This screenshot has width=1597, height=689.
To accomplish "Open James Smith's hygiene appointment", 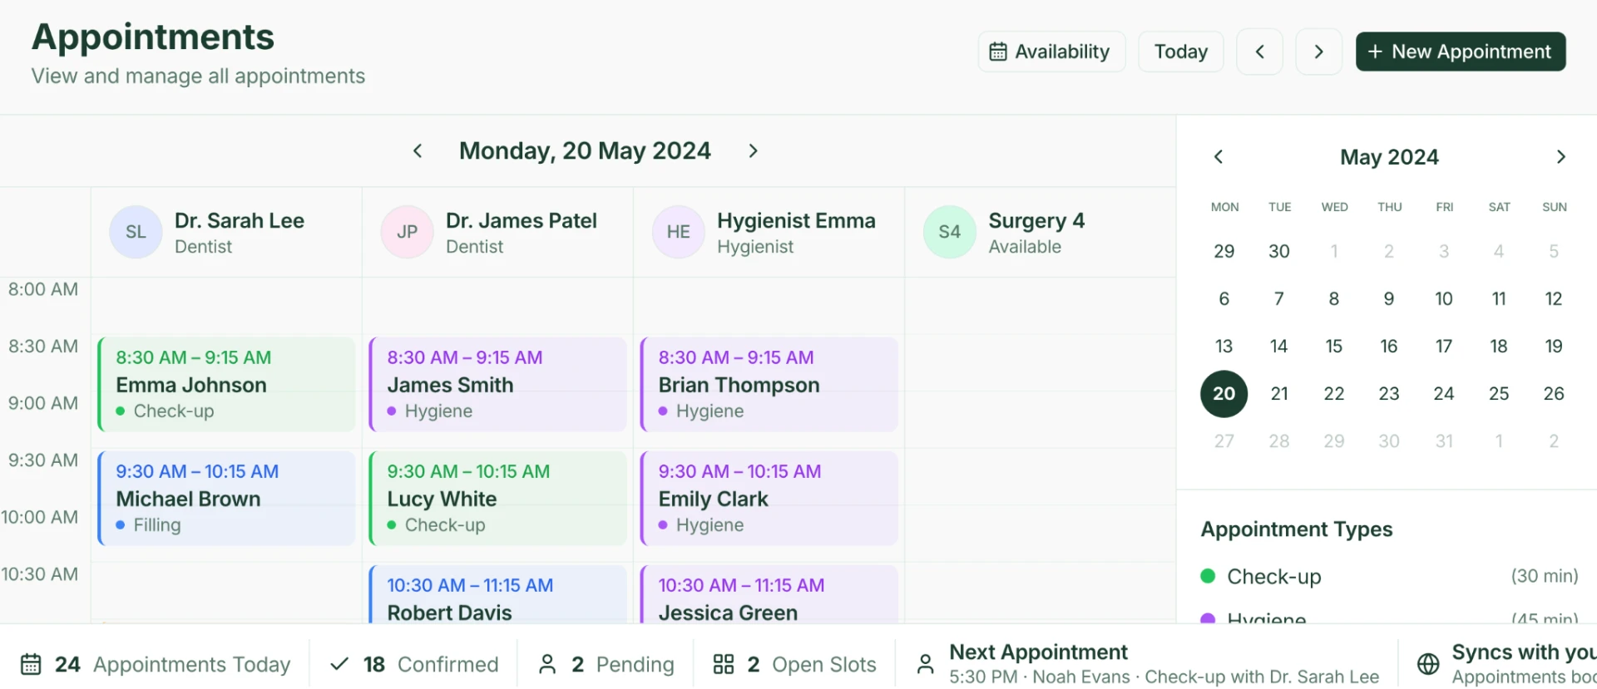I will 497,384.
